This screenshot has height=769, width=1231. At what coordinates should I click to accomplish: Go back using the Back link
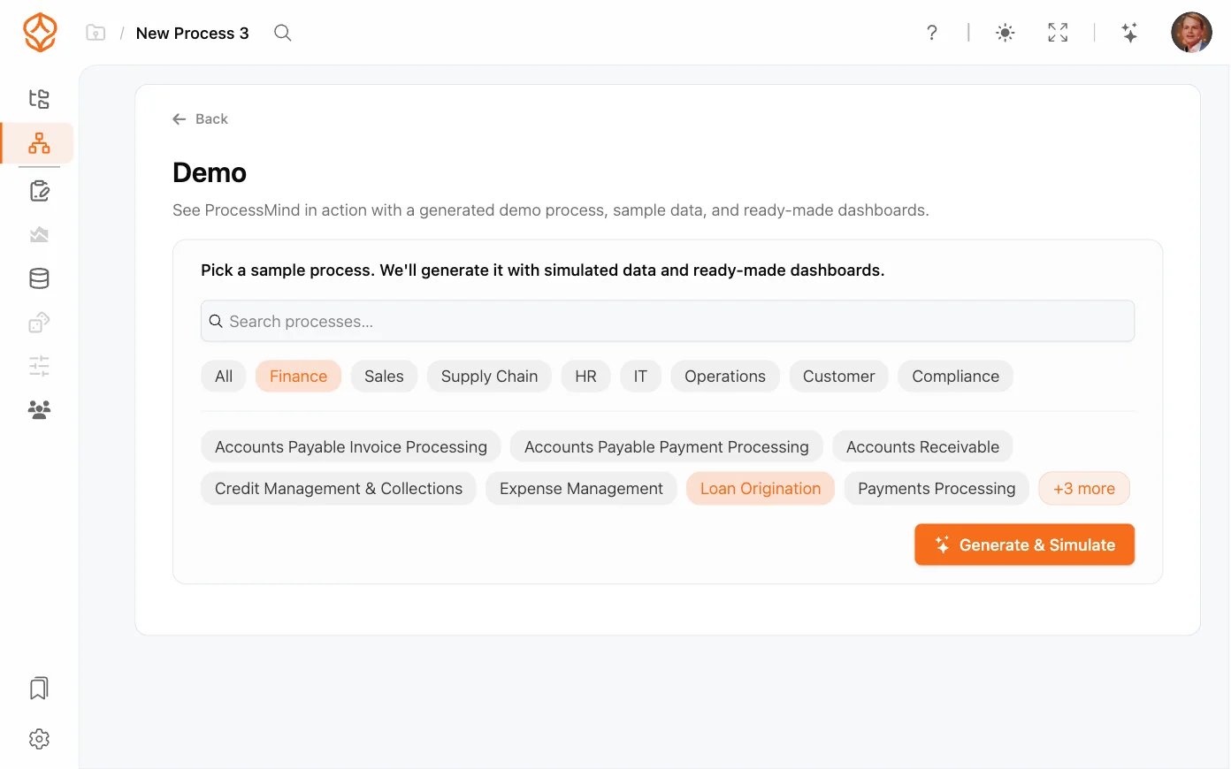point(200,118)
